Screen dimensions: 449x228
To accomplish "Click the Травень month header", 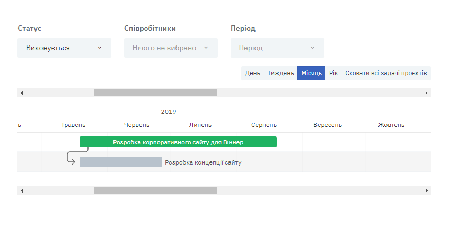I will pyautogui.click(x=73, y=125).
